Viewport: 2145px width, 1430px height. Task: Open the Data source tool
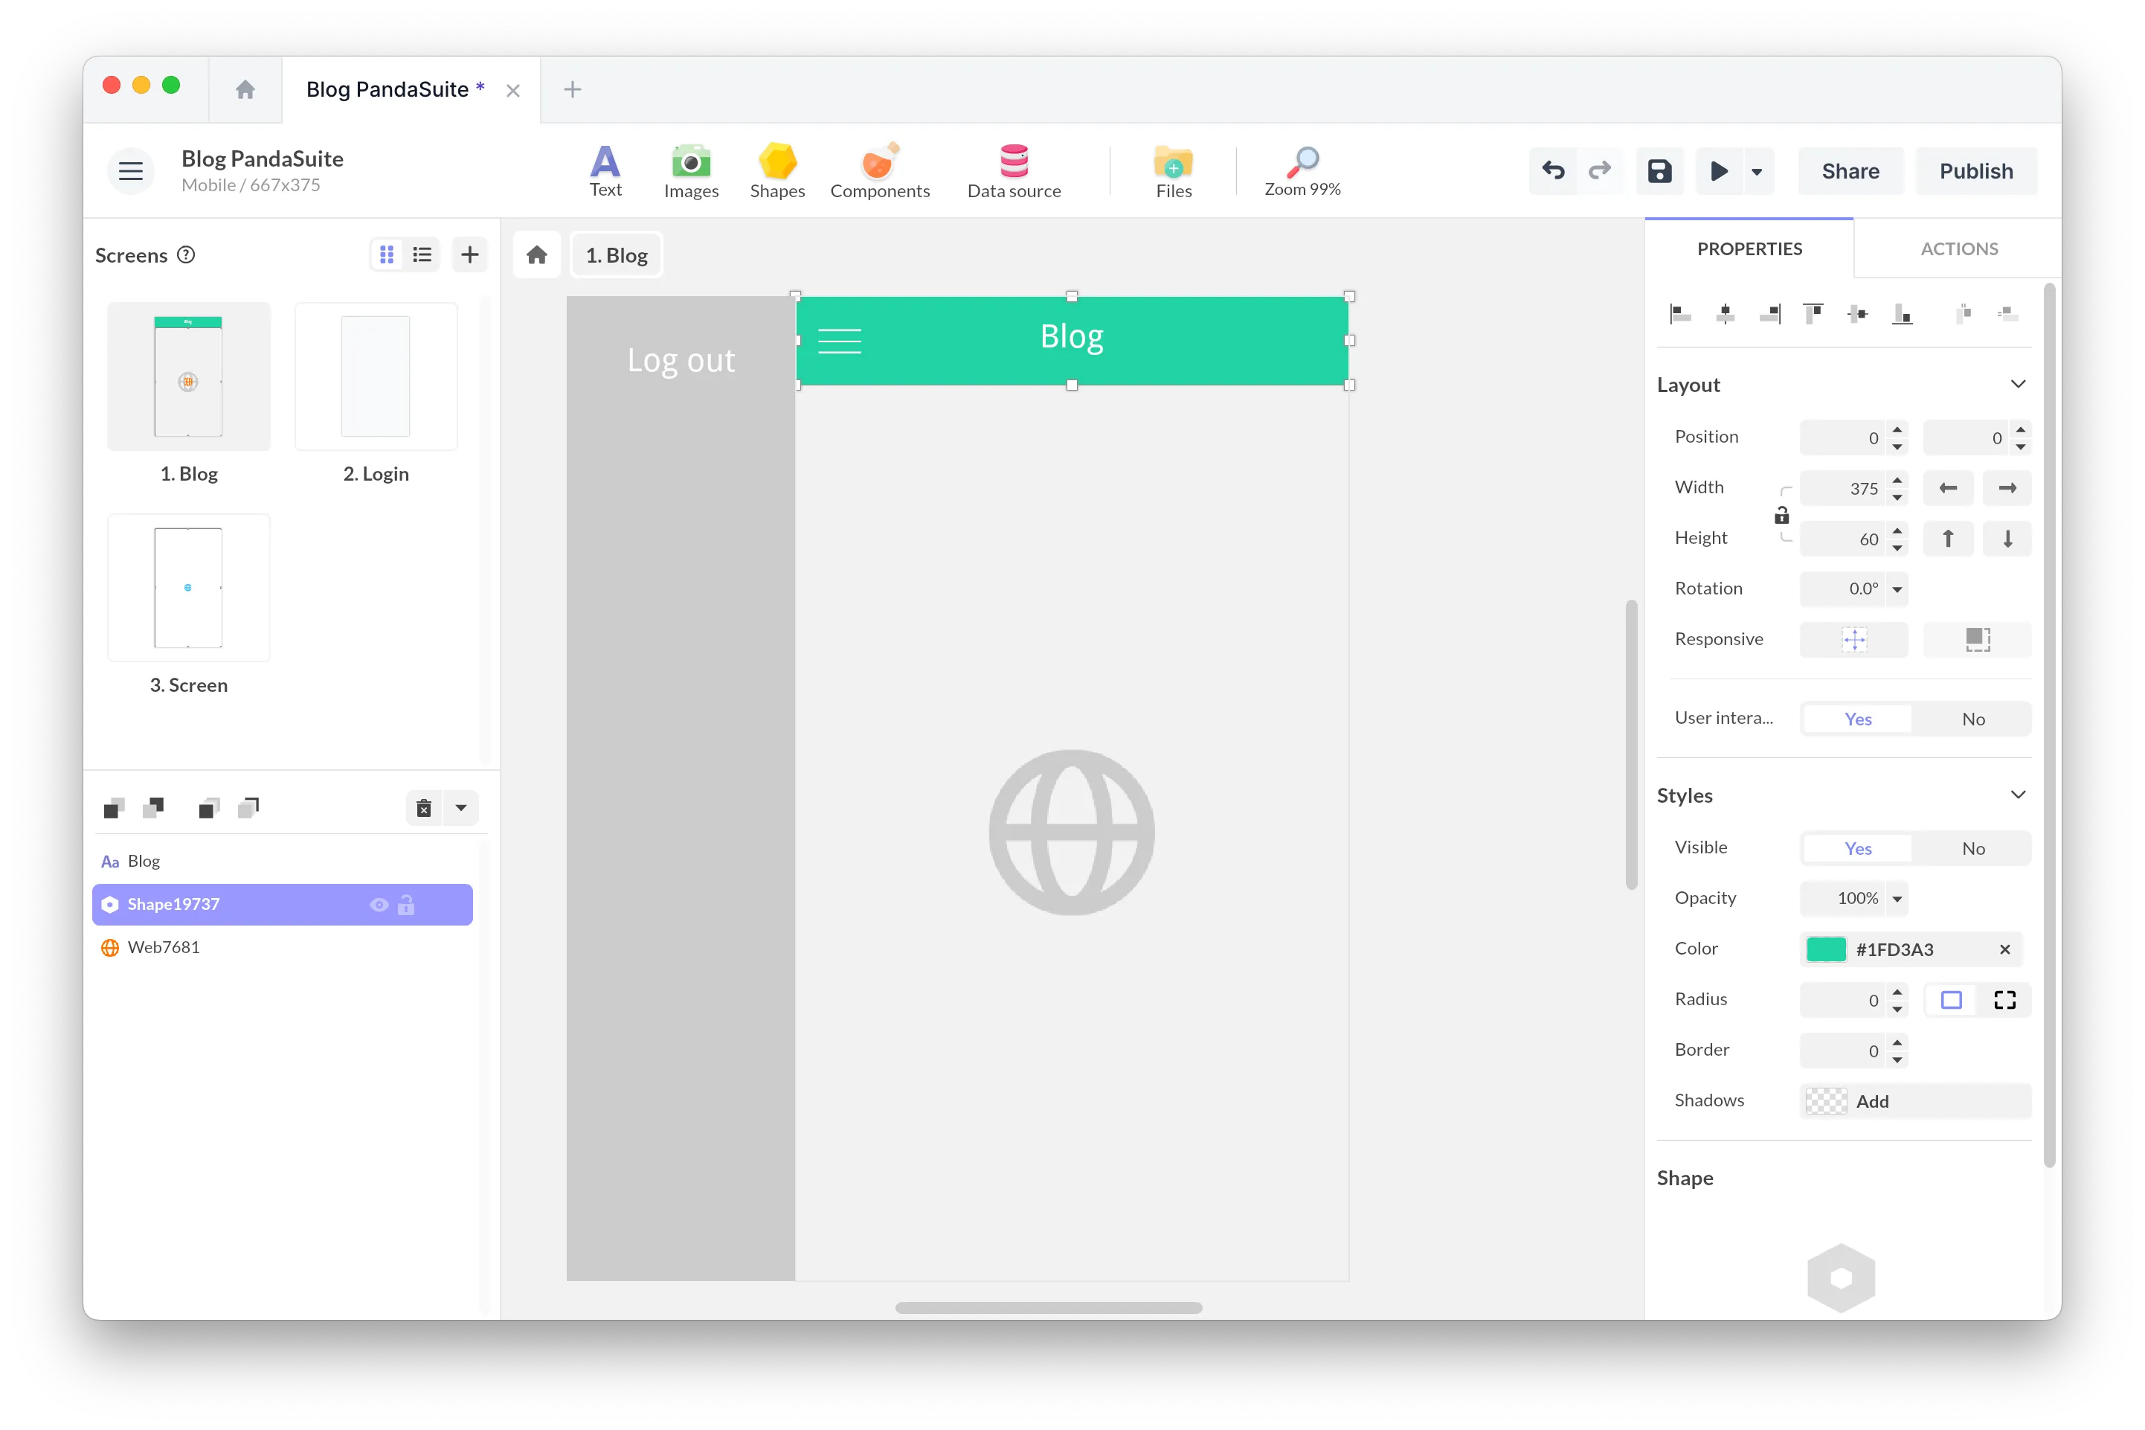pos(1013,170)
